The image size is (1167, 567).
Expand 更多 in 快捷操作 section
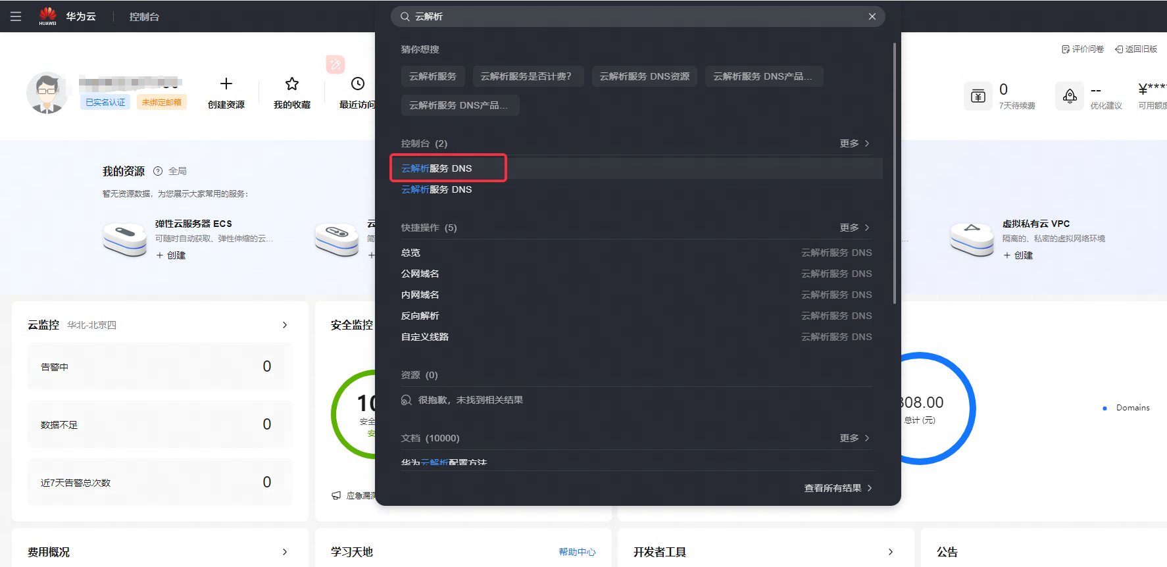[x=854, y=228]
